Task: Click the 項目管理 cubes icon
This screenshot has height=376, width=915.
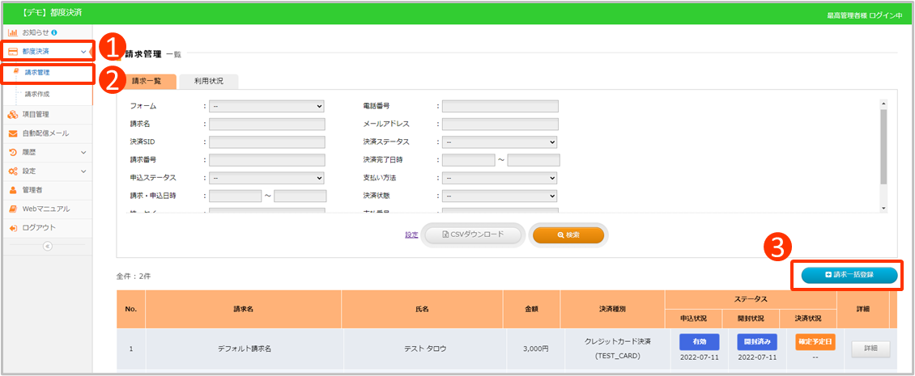Action: click(13, 114)
